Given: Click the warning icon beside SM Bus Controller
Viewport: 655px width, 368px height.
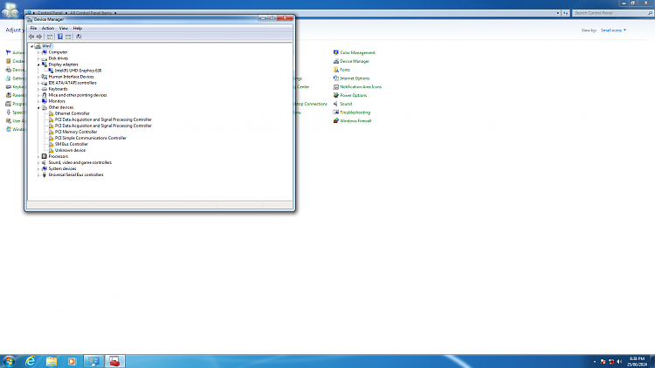Looking at the screenshot, I should pyautogui.click(x=51, y=144).
